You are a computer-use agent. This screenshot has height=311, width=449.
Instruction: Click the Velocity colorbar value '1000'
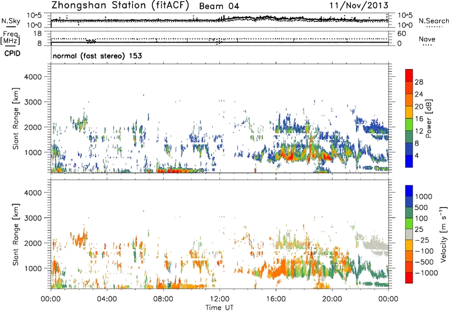coord(424,196)
